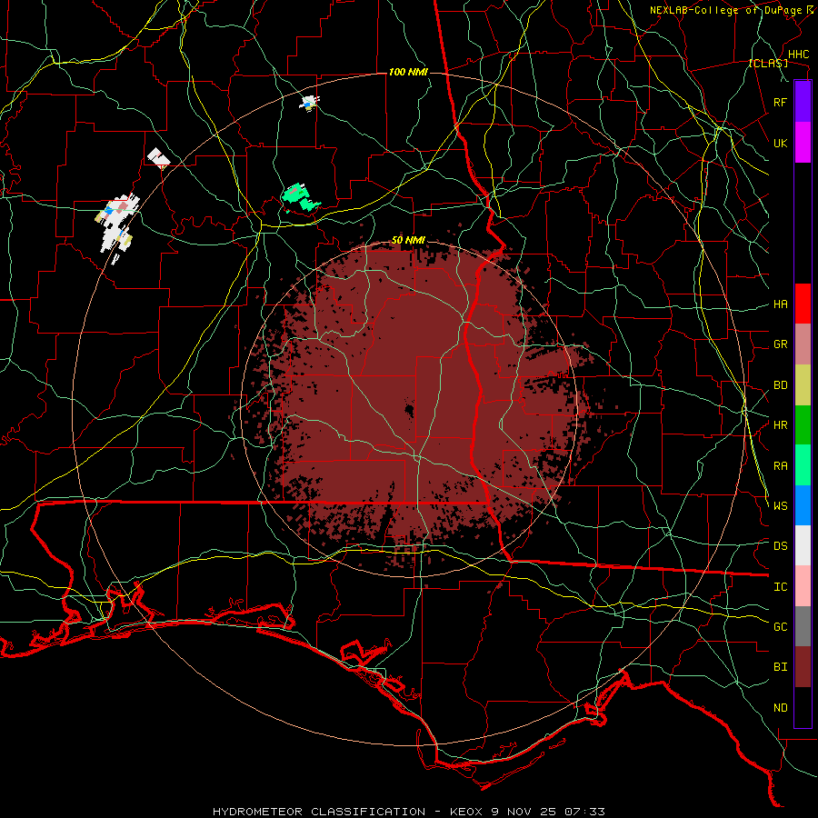818x818 pixels.
Task: Click the BI legend label
Action: [780, 667]
